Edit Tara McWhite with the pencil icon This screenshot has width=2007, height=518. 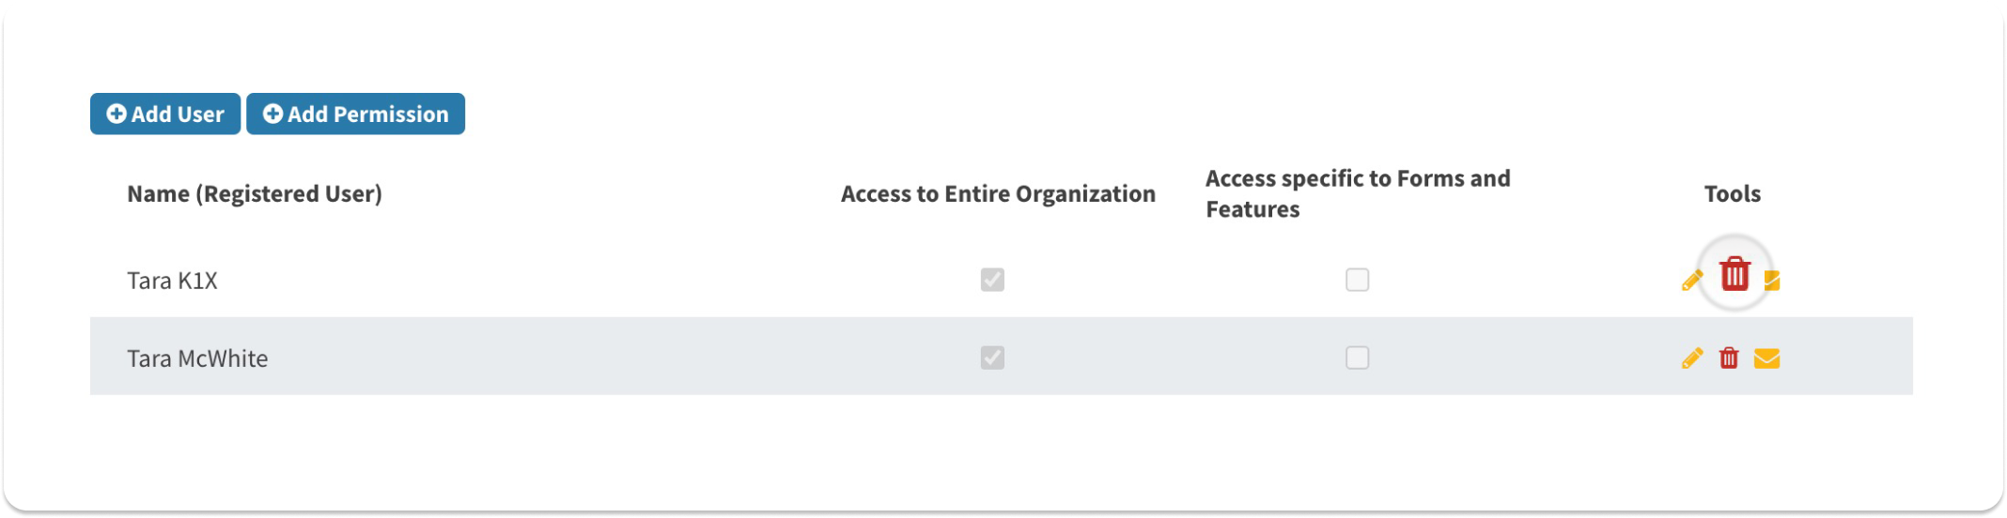tap(1692, 358)
